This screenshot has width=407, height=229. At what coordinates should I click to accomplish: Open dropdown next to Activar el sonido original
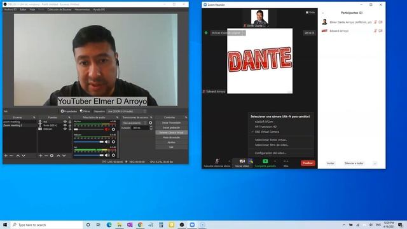coord(244,33)
